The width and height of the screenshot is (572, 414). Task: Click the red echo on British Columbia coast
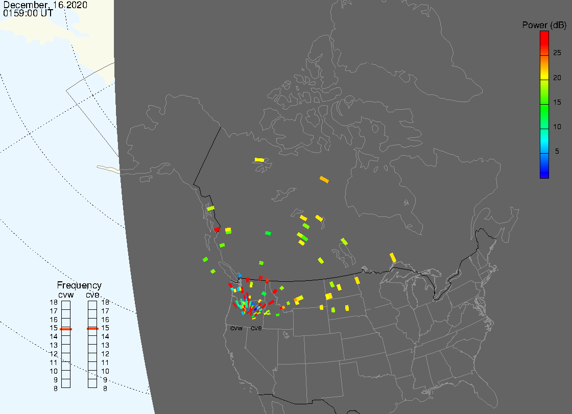pyautogui.click(x=217, y=229)
